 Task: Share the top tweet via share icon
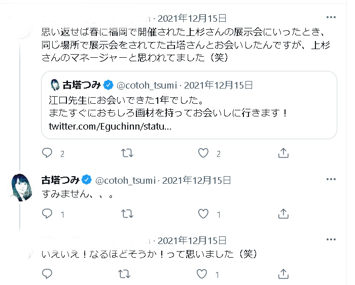(283, 152)
